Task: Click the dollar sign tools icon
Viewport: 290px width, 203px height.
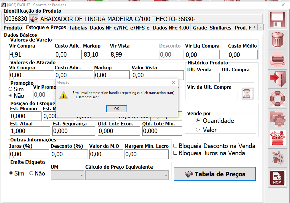Action: pos(277,158)
